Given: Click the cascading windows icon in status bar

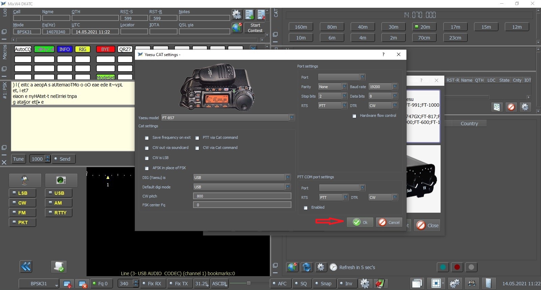Looking at the screenshot, I should tap(417, 284).
